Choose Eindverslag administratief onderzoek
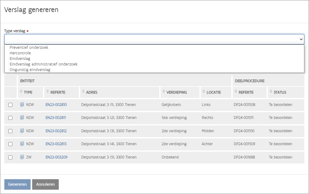 (x=44, y=64)
